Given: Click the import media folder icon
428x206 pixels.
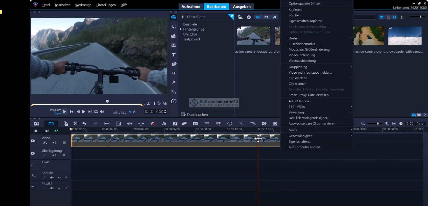Looking at the screenshot, I should click(240, 17).
